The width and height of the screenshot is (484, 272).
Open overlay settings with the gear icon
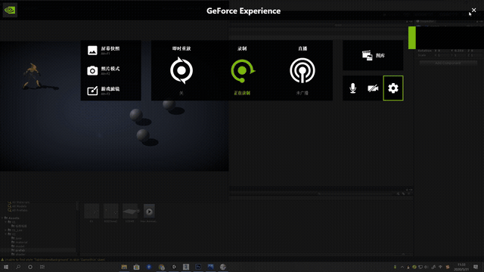tap(393, 88)
